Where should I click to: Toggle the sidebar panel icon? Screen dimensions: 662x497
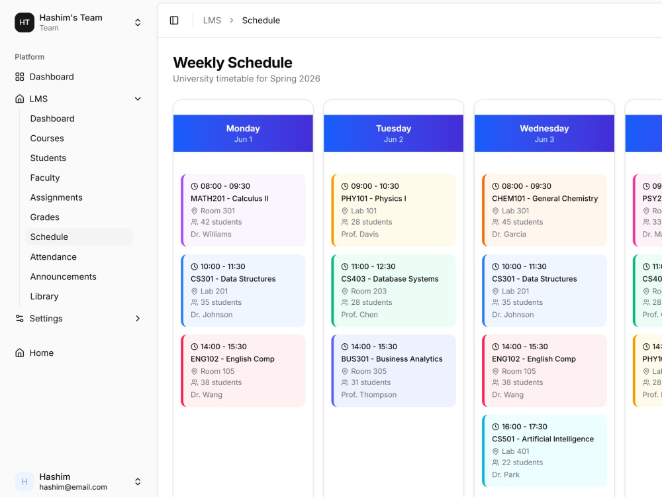click(174, 21)
